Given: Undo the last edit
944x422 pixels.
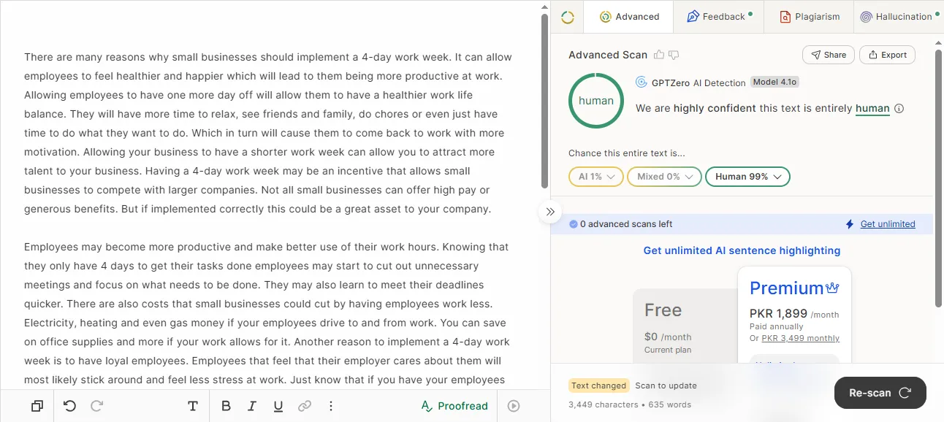Looking at the screenshot, I should pos(70,406).
